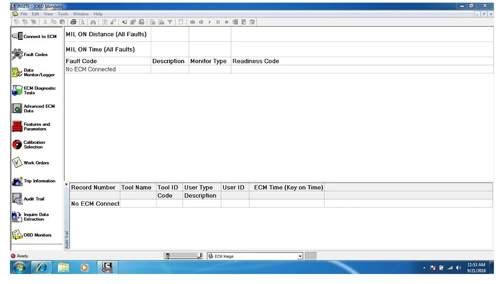Click the volume speaker tray icon
Image resolution: width=504 pixels, height=284 pixels.
tap(458, 268)
